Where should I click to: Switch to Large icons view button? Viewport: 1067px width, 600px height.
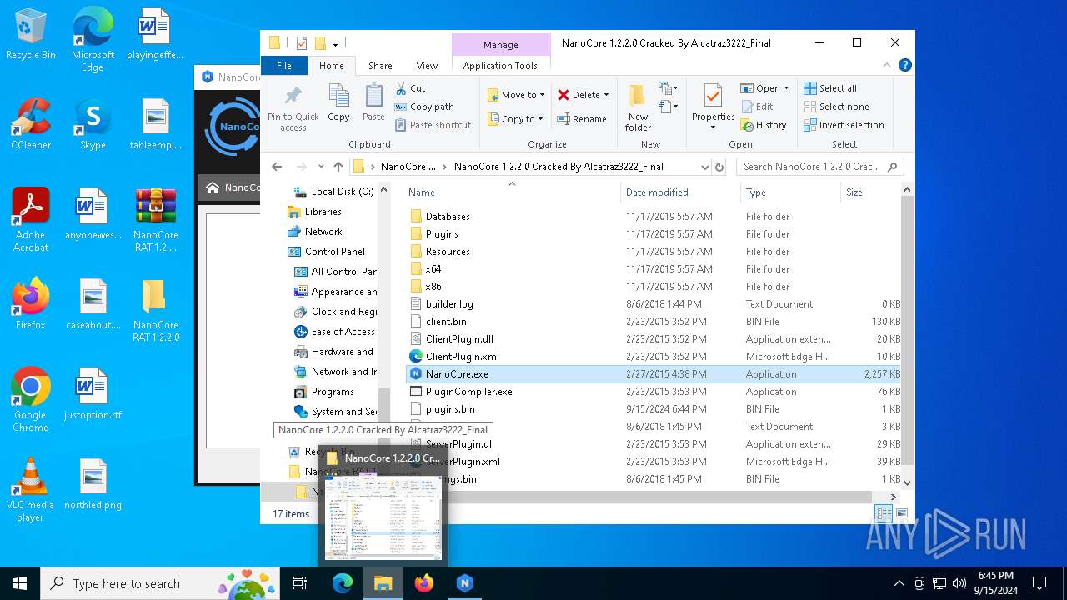click(x=901, y=514)
